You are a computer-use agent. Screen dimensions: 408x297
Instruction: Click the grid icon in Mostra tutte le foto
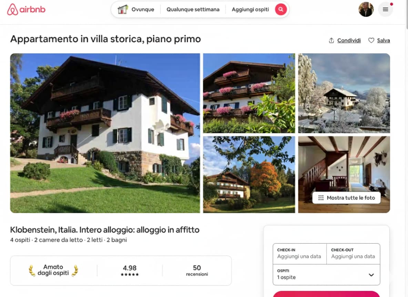point(321,198)
